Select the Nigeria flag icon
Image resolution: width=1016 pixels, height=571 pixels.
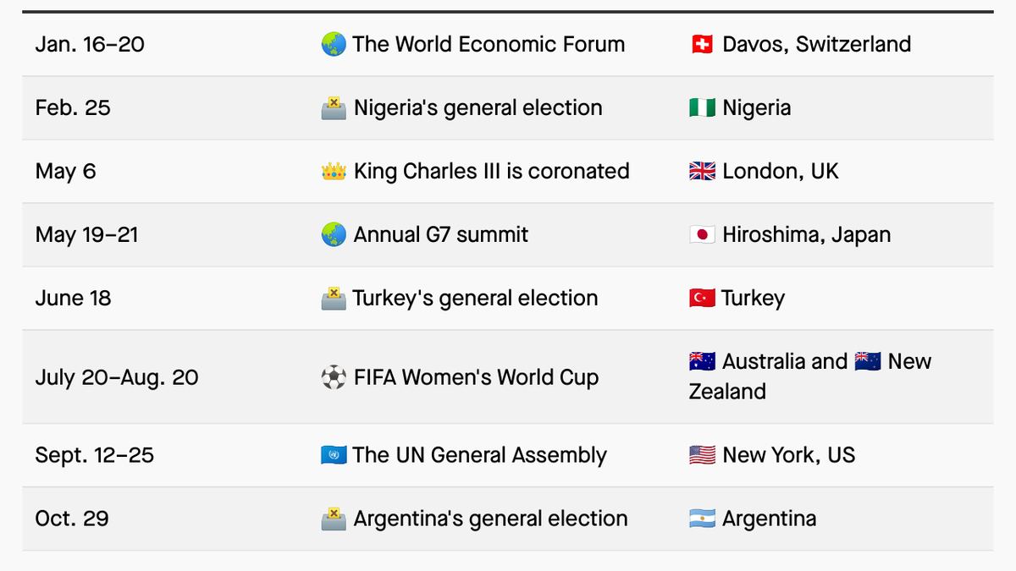coord(702,108)
